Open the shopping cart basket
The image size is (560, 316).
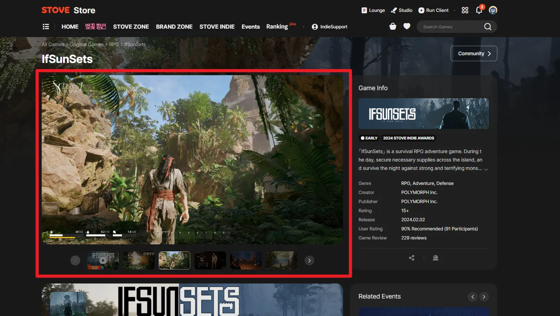pos(393,27)
